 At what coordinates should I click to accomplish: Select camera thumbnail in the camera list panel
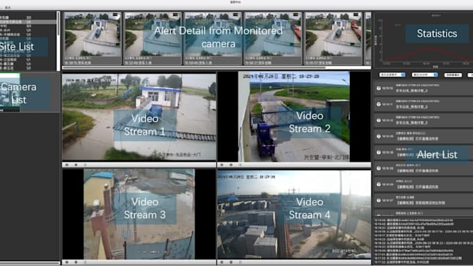10,92
